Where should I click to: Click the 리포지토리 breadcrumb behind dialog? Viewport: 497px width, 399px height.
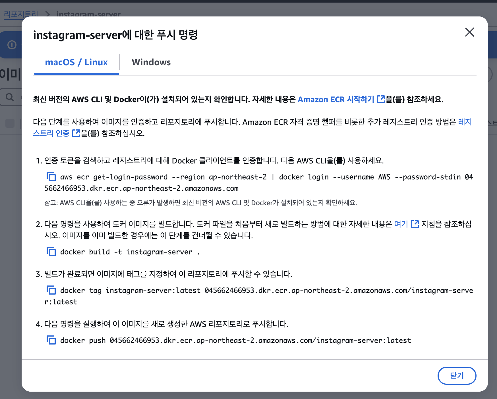click(x=21, y=14)
